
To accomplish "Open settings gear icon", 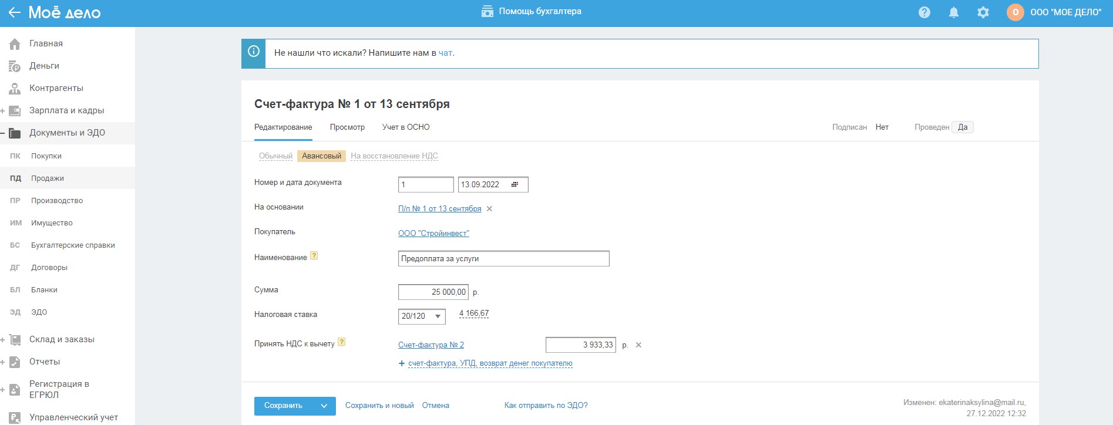I will click(x=983, y=12).
